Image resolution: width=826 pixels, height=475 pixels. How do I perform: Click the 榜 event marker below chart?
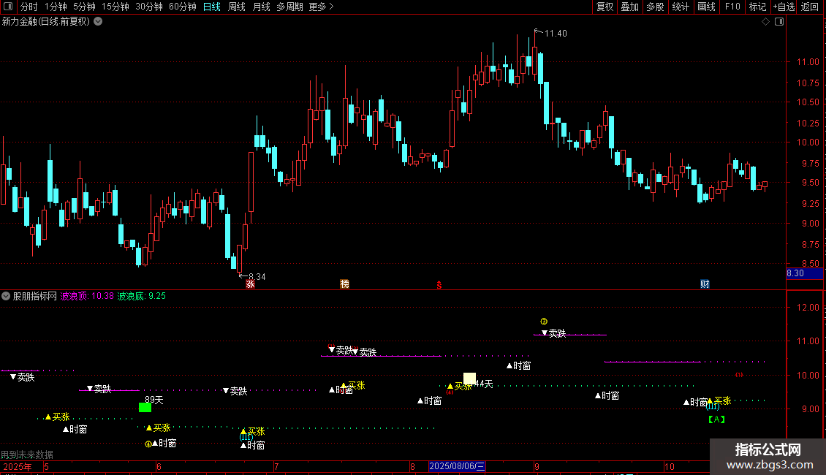[x=344, y=284]
